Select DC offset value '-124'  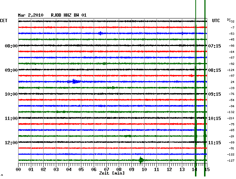click(231, 70)
